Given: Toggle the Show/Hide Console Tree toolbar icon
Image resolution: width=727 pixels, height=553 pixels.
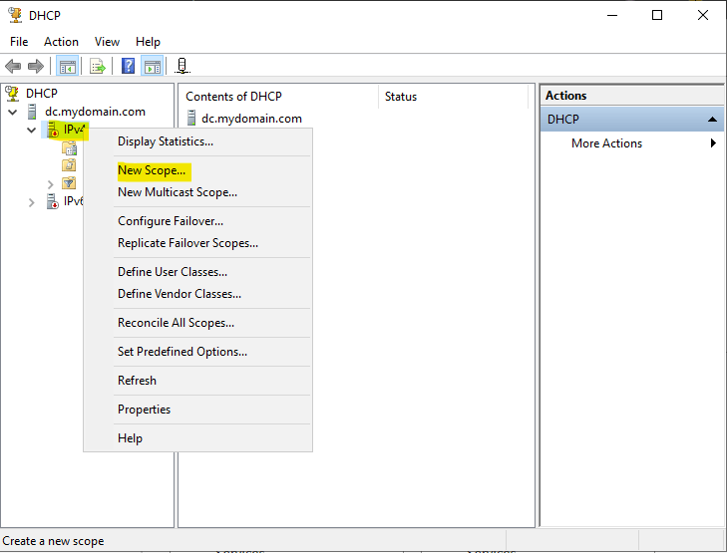Looking at the screenshot, I should (67, 67).
